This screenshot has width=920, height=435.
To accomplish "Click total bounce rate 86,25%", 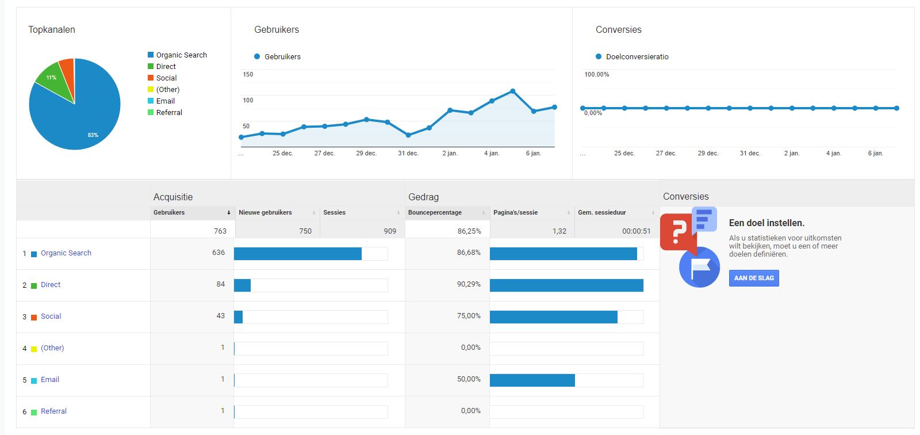I will pyautogui.click(x=469, y=231).
